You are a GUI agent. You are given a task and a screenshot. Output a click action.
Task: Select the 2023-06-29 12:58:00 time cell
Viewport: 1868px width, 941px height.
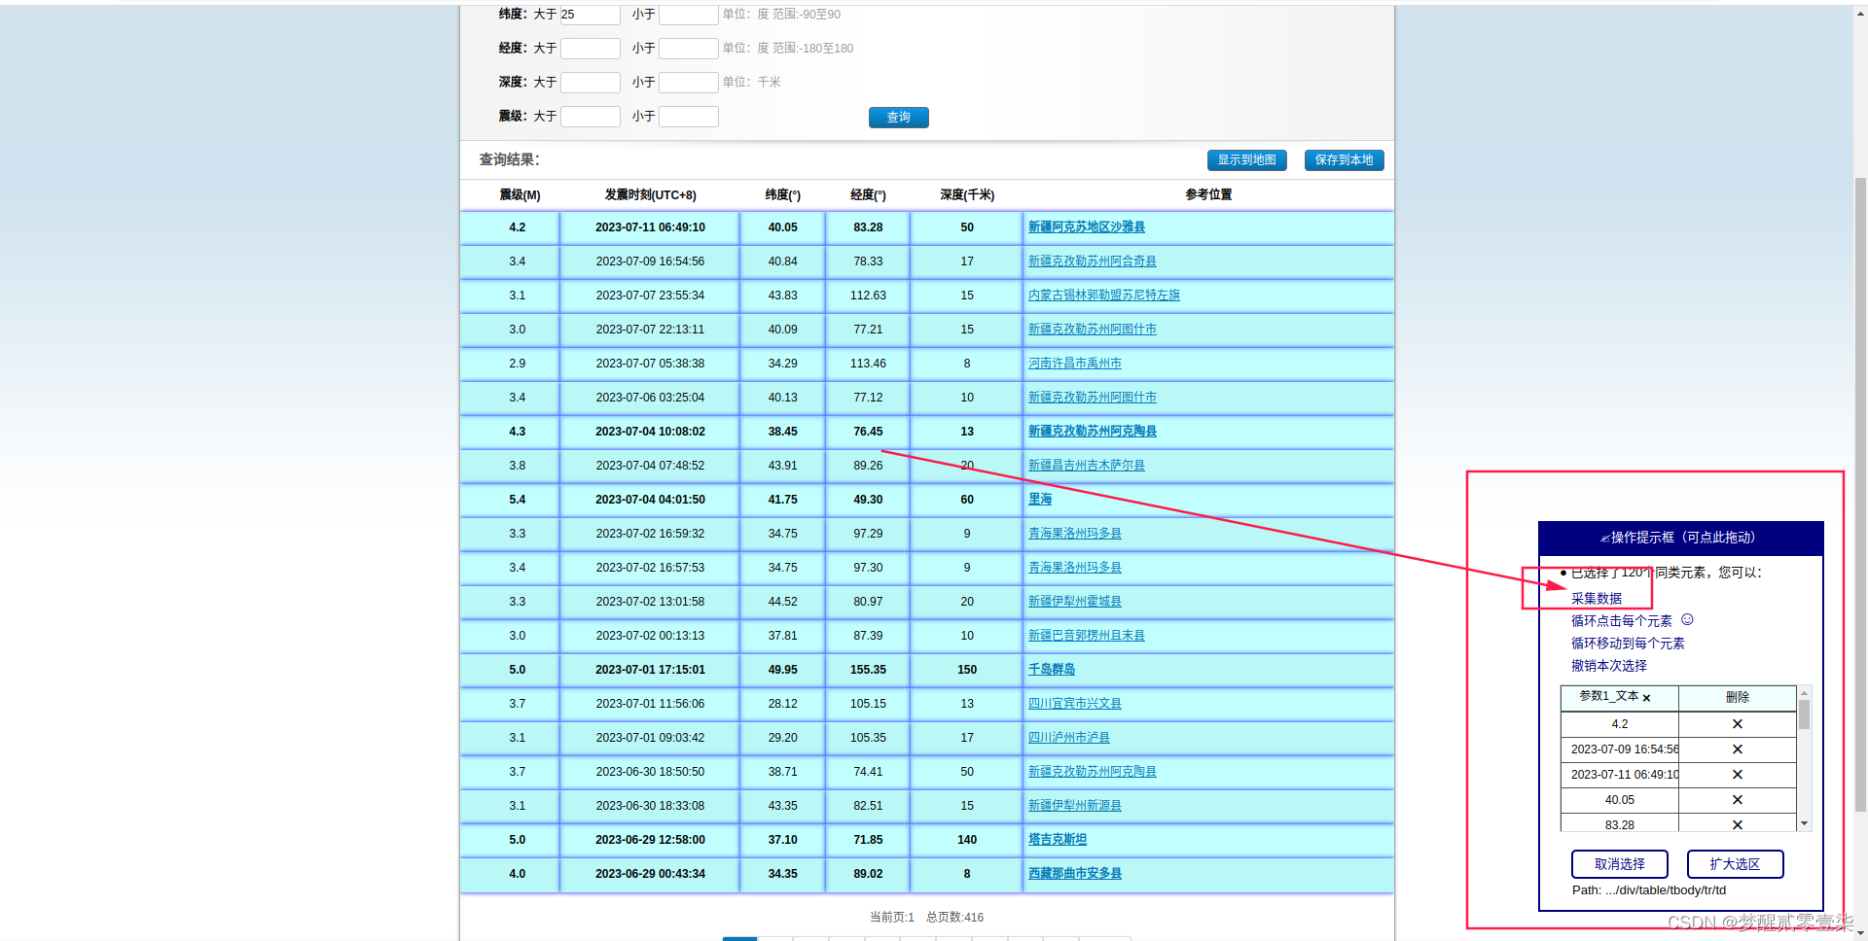650,840
